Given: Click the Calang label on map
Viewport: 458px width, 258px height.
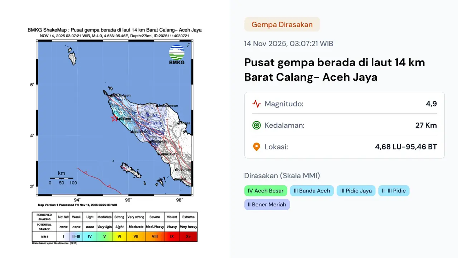Looking at the screenshot, I should 125,119.
